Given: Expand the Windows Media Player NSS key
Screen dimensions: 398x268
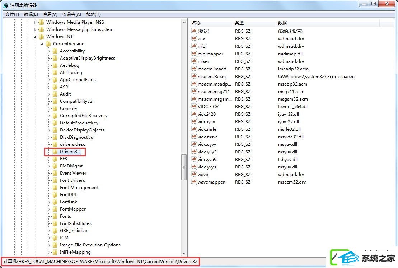Looking at the screenshot, I should click(35, 22).
